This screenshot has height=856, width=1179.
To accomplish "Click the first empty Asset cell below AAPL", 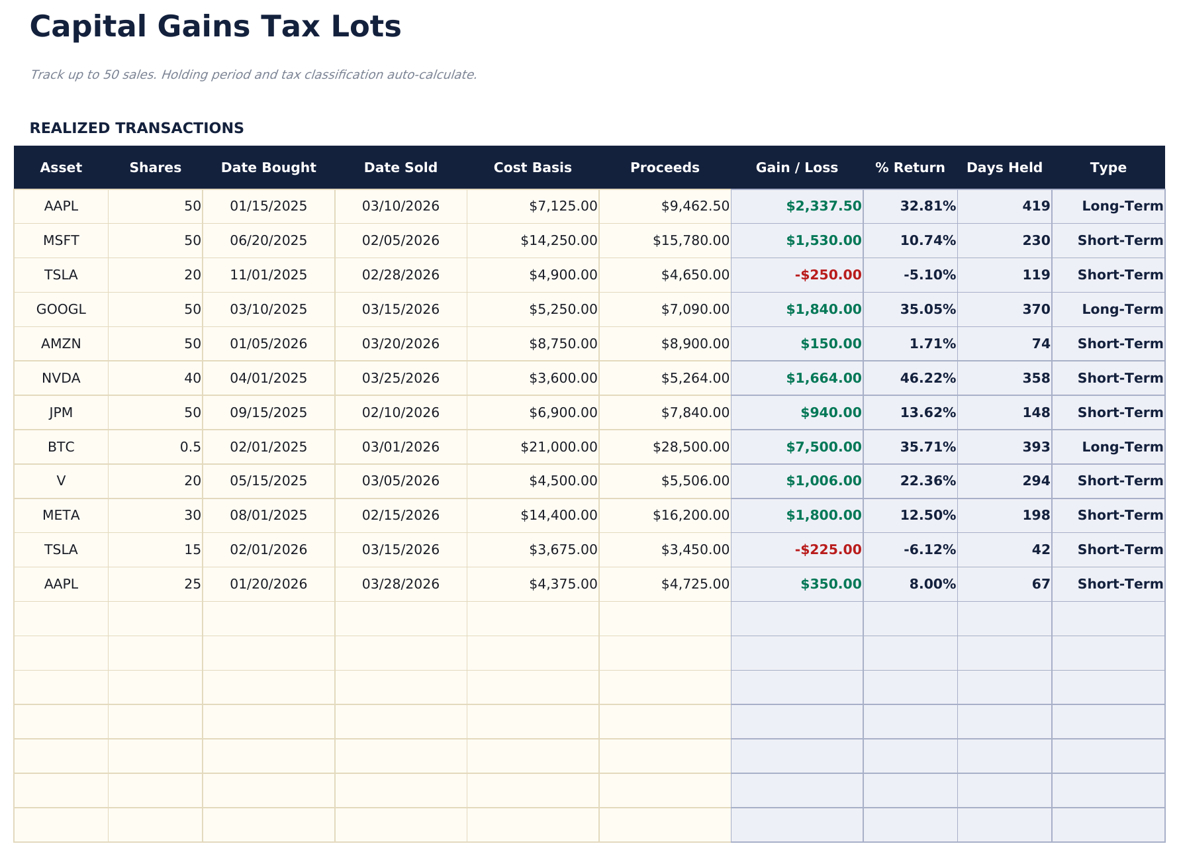I will click(60, 618).
